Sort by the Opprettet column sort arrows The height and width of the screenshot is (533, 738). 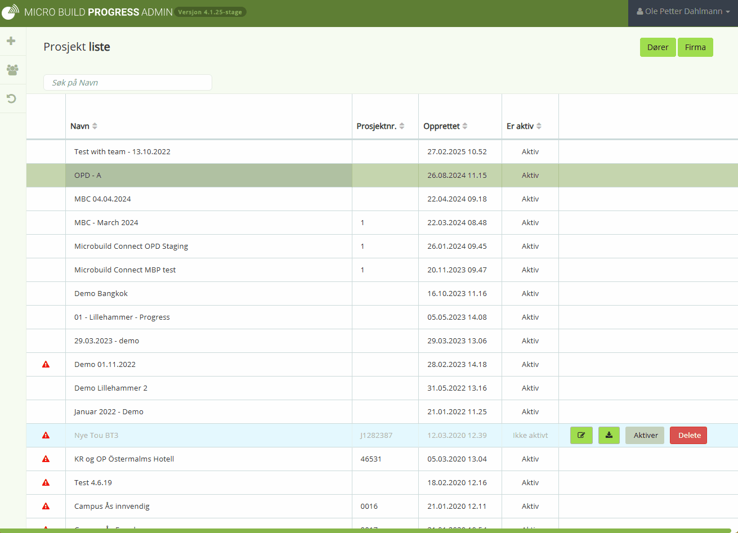465,126
